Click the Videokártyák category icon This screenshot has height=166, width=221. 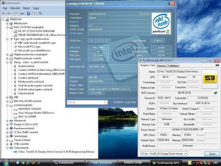point(11,148)
